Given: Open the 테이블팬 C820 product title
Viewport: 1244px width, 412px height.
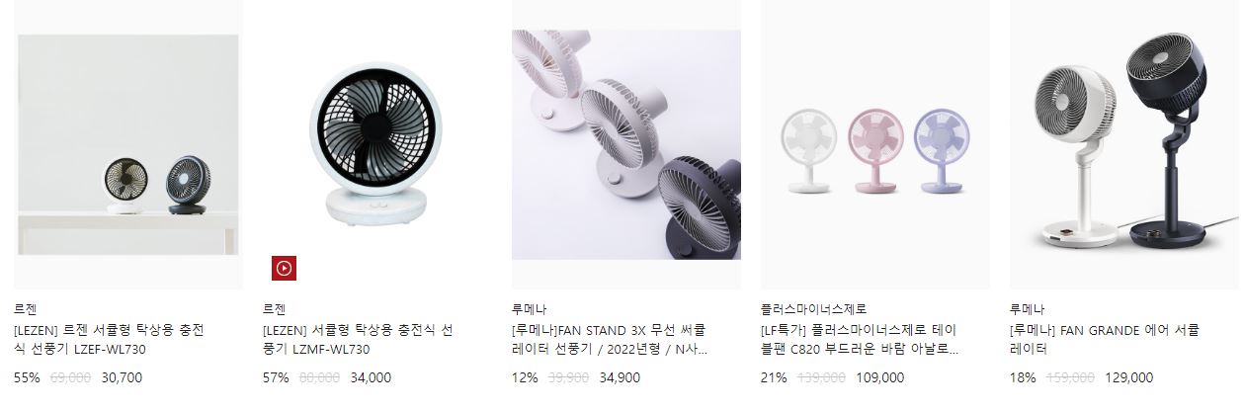Looking at the screenshot, I should pyautogui.click(x=860, y=339).
